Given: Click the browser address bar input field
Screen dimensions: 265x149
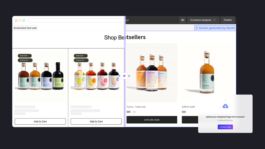Looking at the screenshot, I should pos(75,20).
